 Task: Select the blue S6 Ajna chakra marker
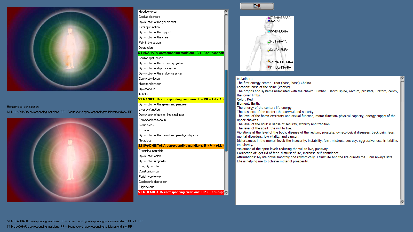(x=269, y=21)
